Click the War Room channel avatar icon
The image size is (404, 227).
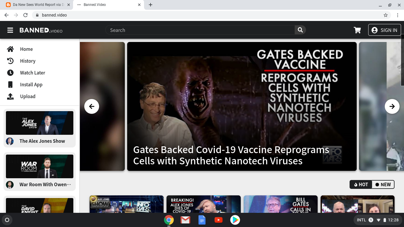(10, 184)
